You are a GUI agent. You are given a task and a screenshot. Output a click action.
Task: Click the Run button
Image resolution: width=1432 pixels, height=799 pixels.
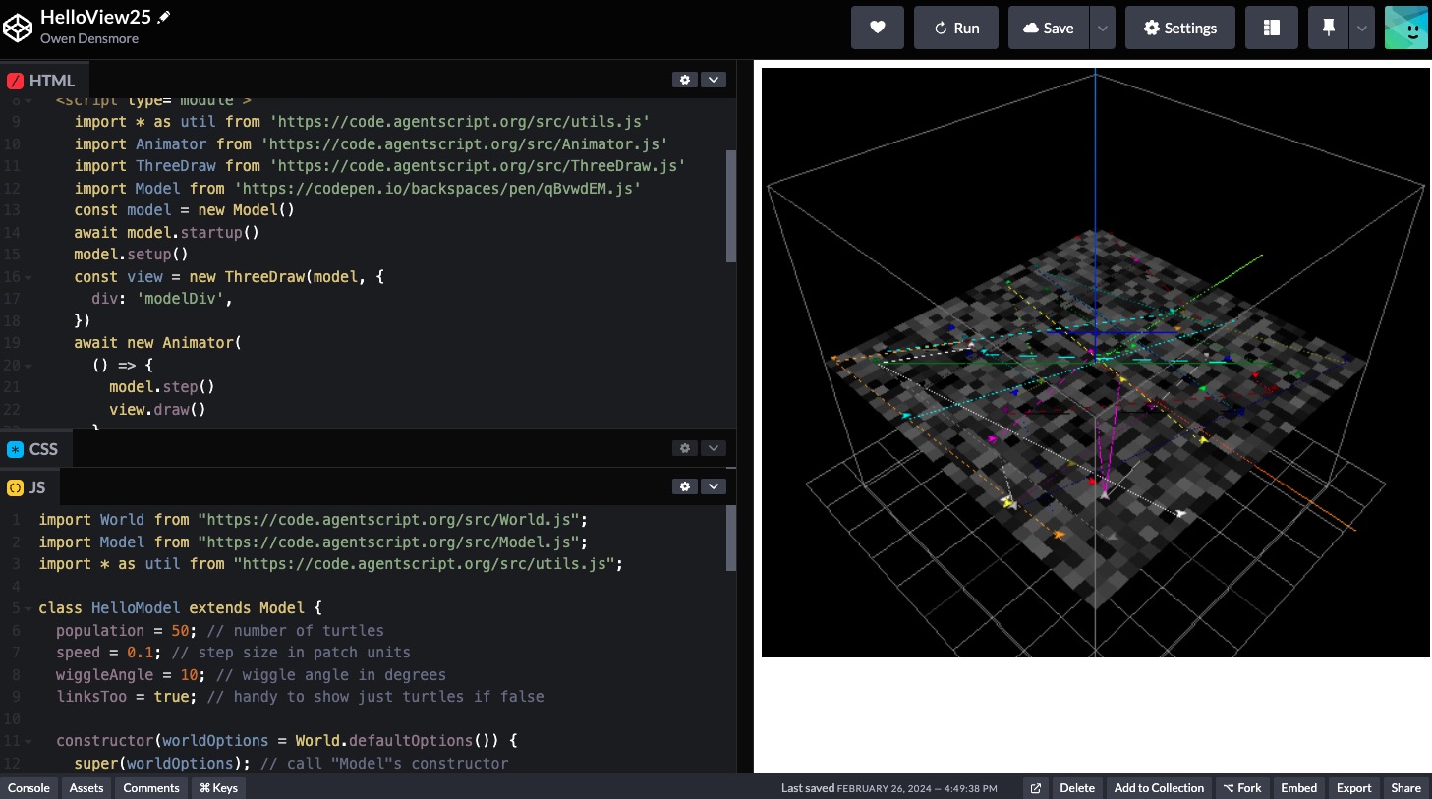pos(955,28)
